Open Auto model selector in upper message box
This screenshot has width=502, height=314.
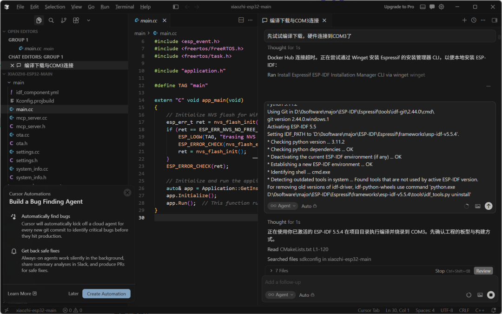(309, 206)
